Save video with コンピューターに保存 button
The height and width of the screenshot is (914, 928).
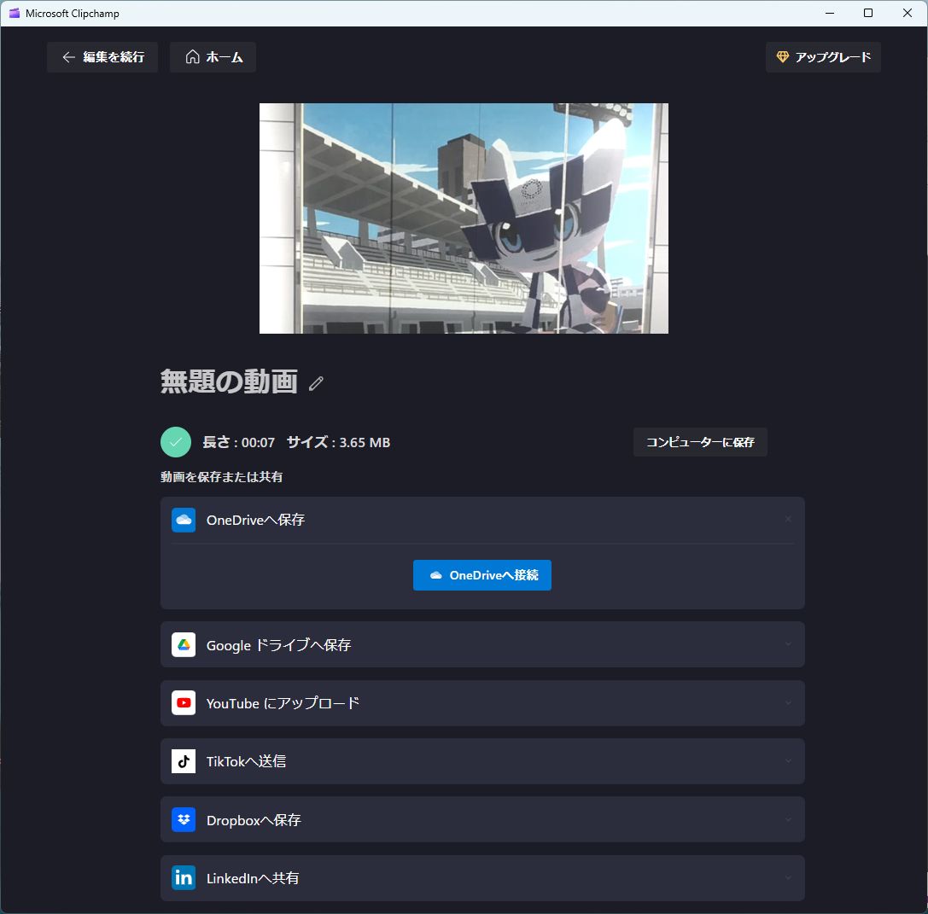click(x=700, y=442)
